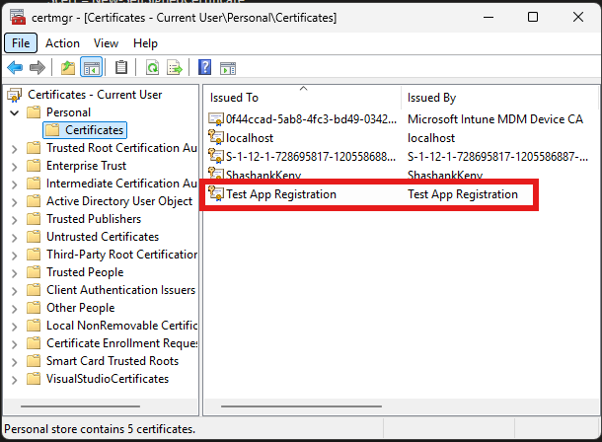Click certificate icon beside localhost entry
The height and width of the screenshot is (442, 602).
click(x=216, y=137)
